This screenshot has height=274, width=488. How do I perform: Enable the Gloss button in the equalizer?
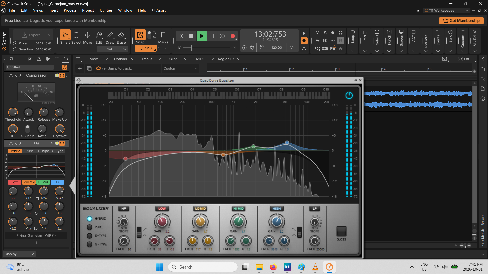point(341,231)
